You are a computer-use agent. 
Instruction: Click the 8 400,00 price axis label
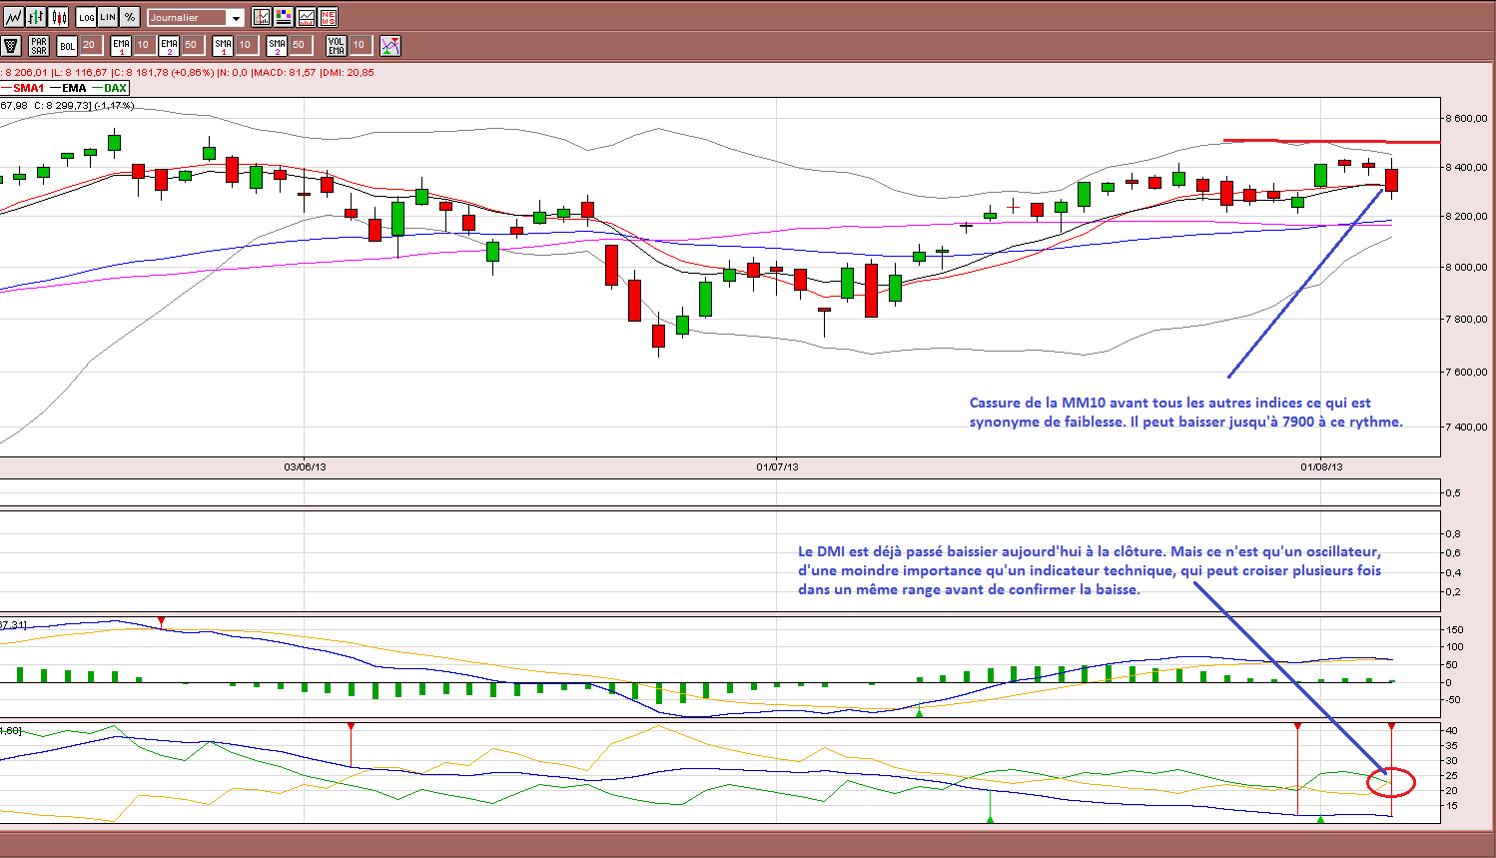tap(1467, 167)
